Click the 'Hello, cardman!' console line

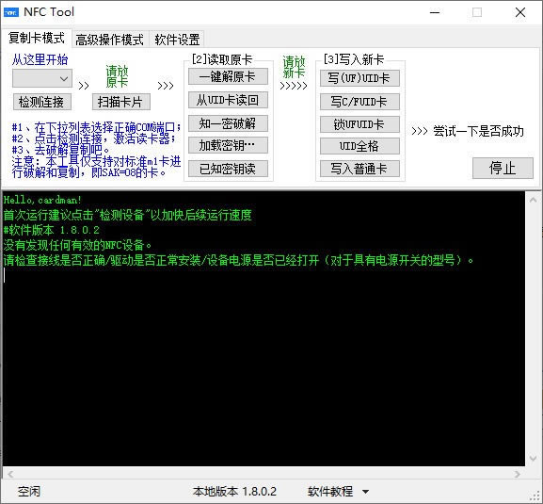click(x=42, y=200)
